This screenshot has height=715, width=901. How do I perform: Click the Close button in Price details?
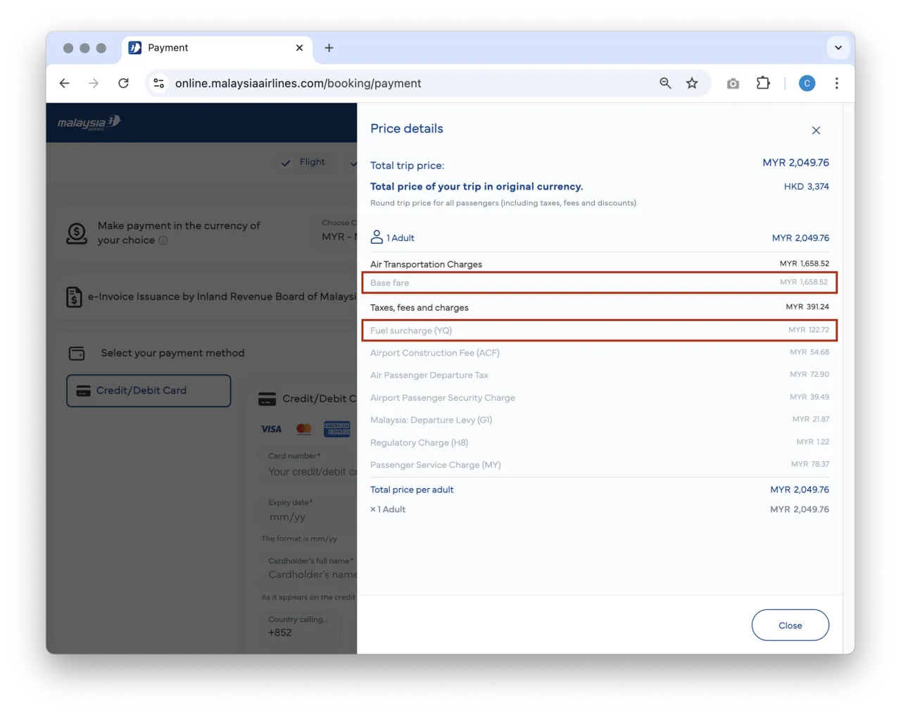point(790,625)
